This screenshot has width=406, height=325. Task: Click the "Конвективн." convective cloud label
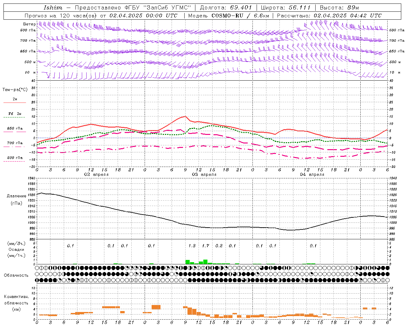16,297
